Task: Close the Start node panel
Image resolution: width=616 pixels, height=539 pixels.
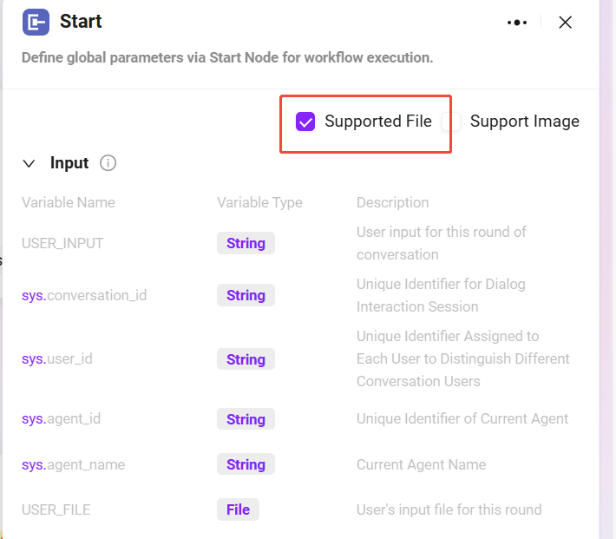Action: 565,23
